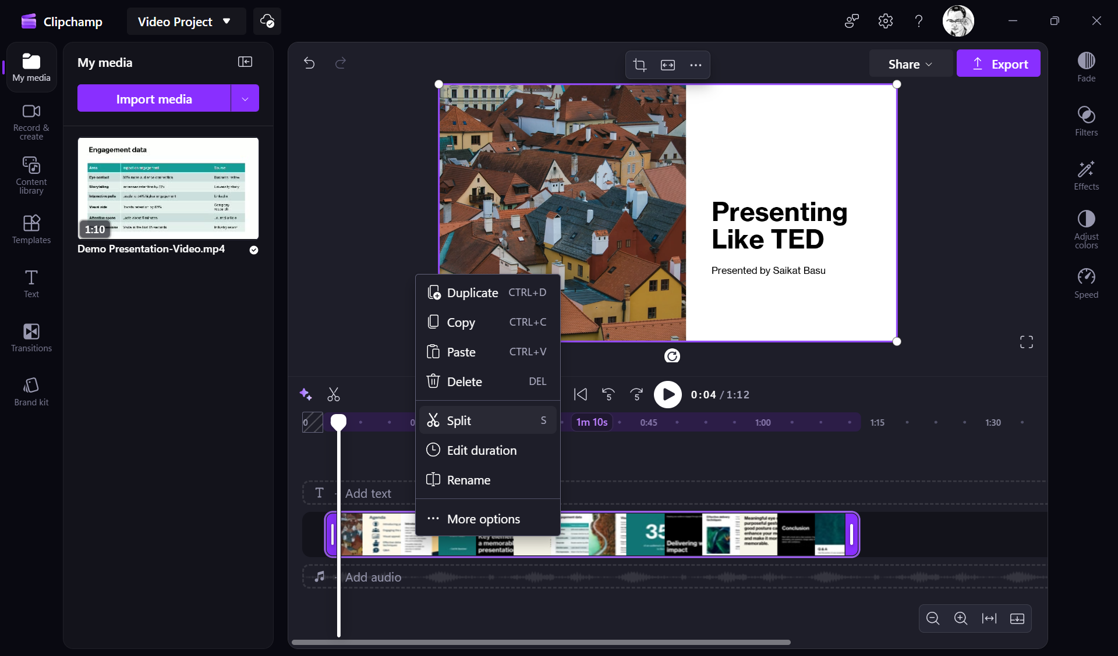
Task: Open the Brand kit panel
Action: [31, 392]
